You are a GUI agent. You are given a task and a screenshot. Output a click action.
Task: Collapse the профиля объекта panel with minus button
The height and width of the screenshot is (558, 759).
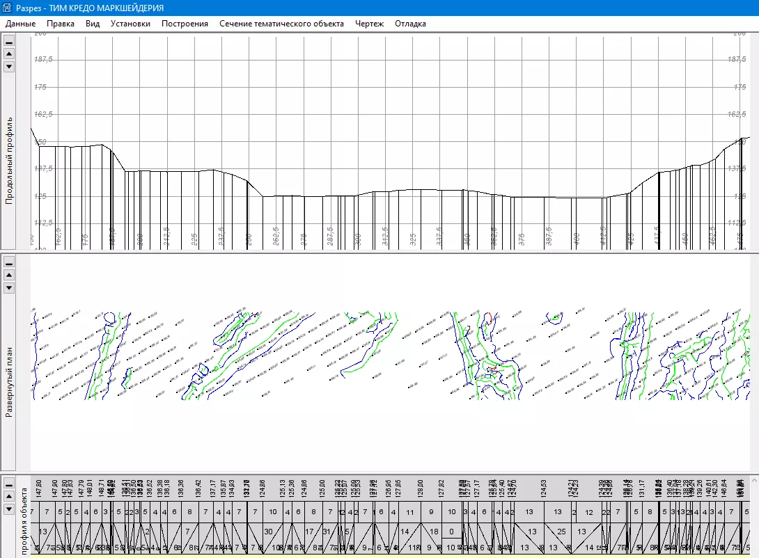click(9, 484)
